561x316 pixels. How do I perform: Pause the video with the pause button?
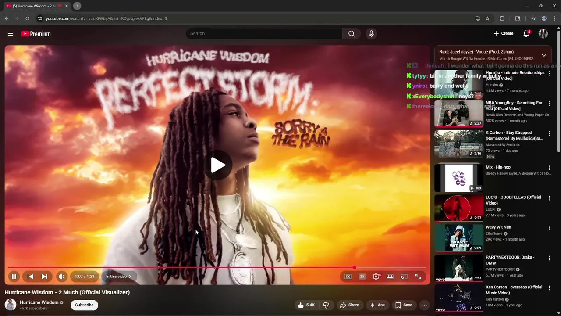14,276
